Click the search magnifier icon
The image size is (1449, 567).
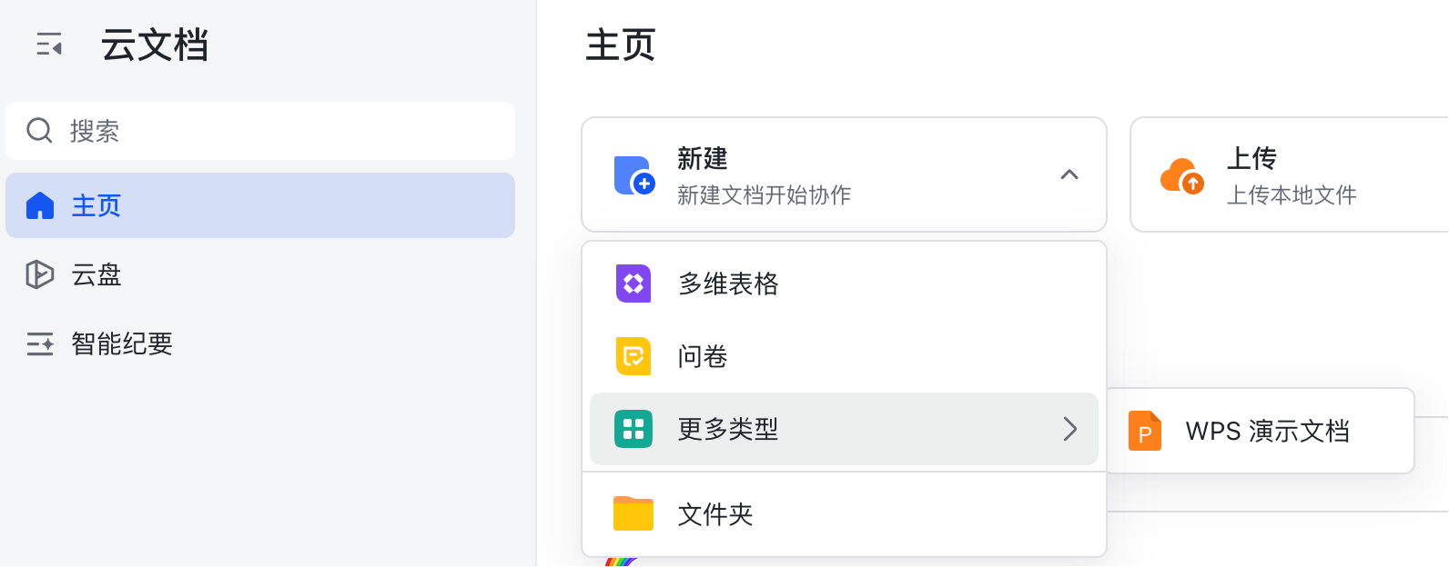[39, 131]
